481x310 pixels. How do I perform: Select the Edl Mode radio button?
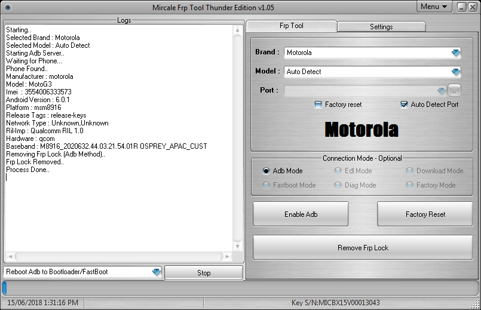pyautogui.click(x=338, y=171)
